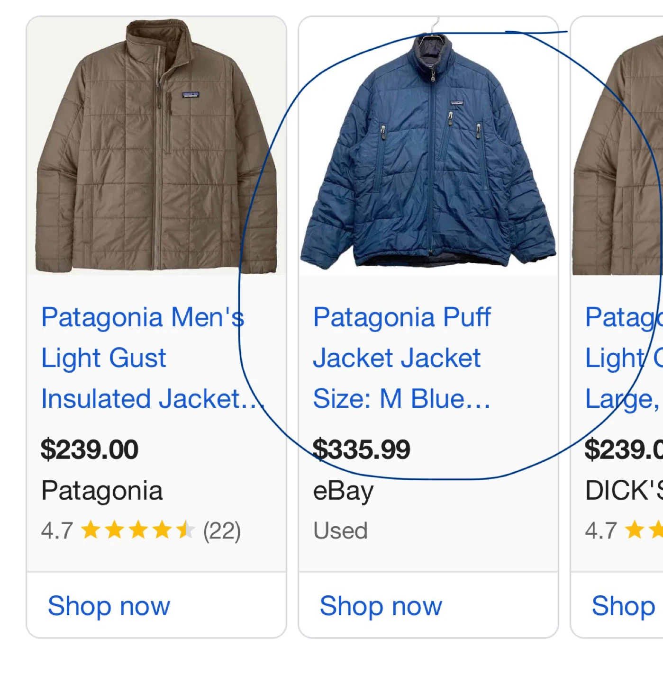
Task: Open the Patagonia Men's Light Gust Insulated Jacket title
Action: (142, 358)
